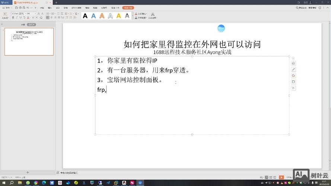Click the slide title 如何把家里得监控在外网也可以访问
This screenshot has width=331, height=186.
192,44
